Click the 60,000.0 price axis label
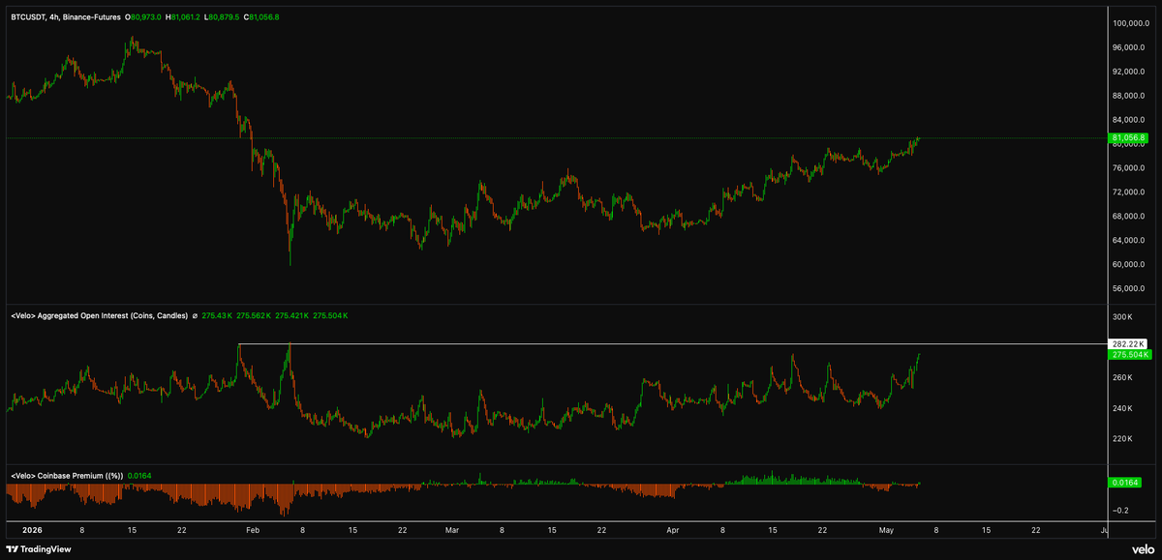The width and height of the screenshot is (1162, 560). pyautogui.click(x=1131, y=265)
